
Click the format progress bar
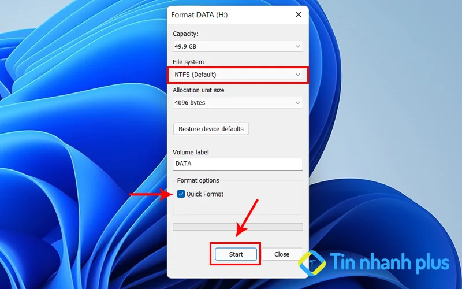tap(237, 227)
